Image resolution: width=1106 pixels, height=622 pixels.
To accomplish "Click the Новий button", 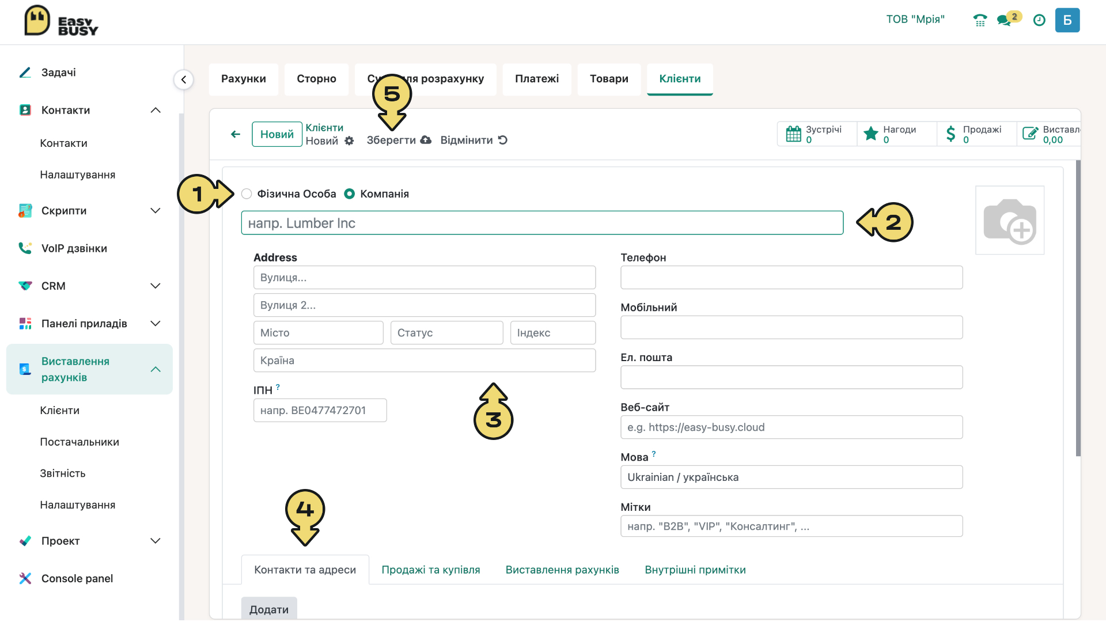I will (x=277, y=134).
